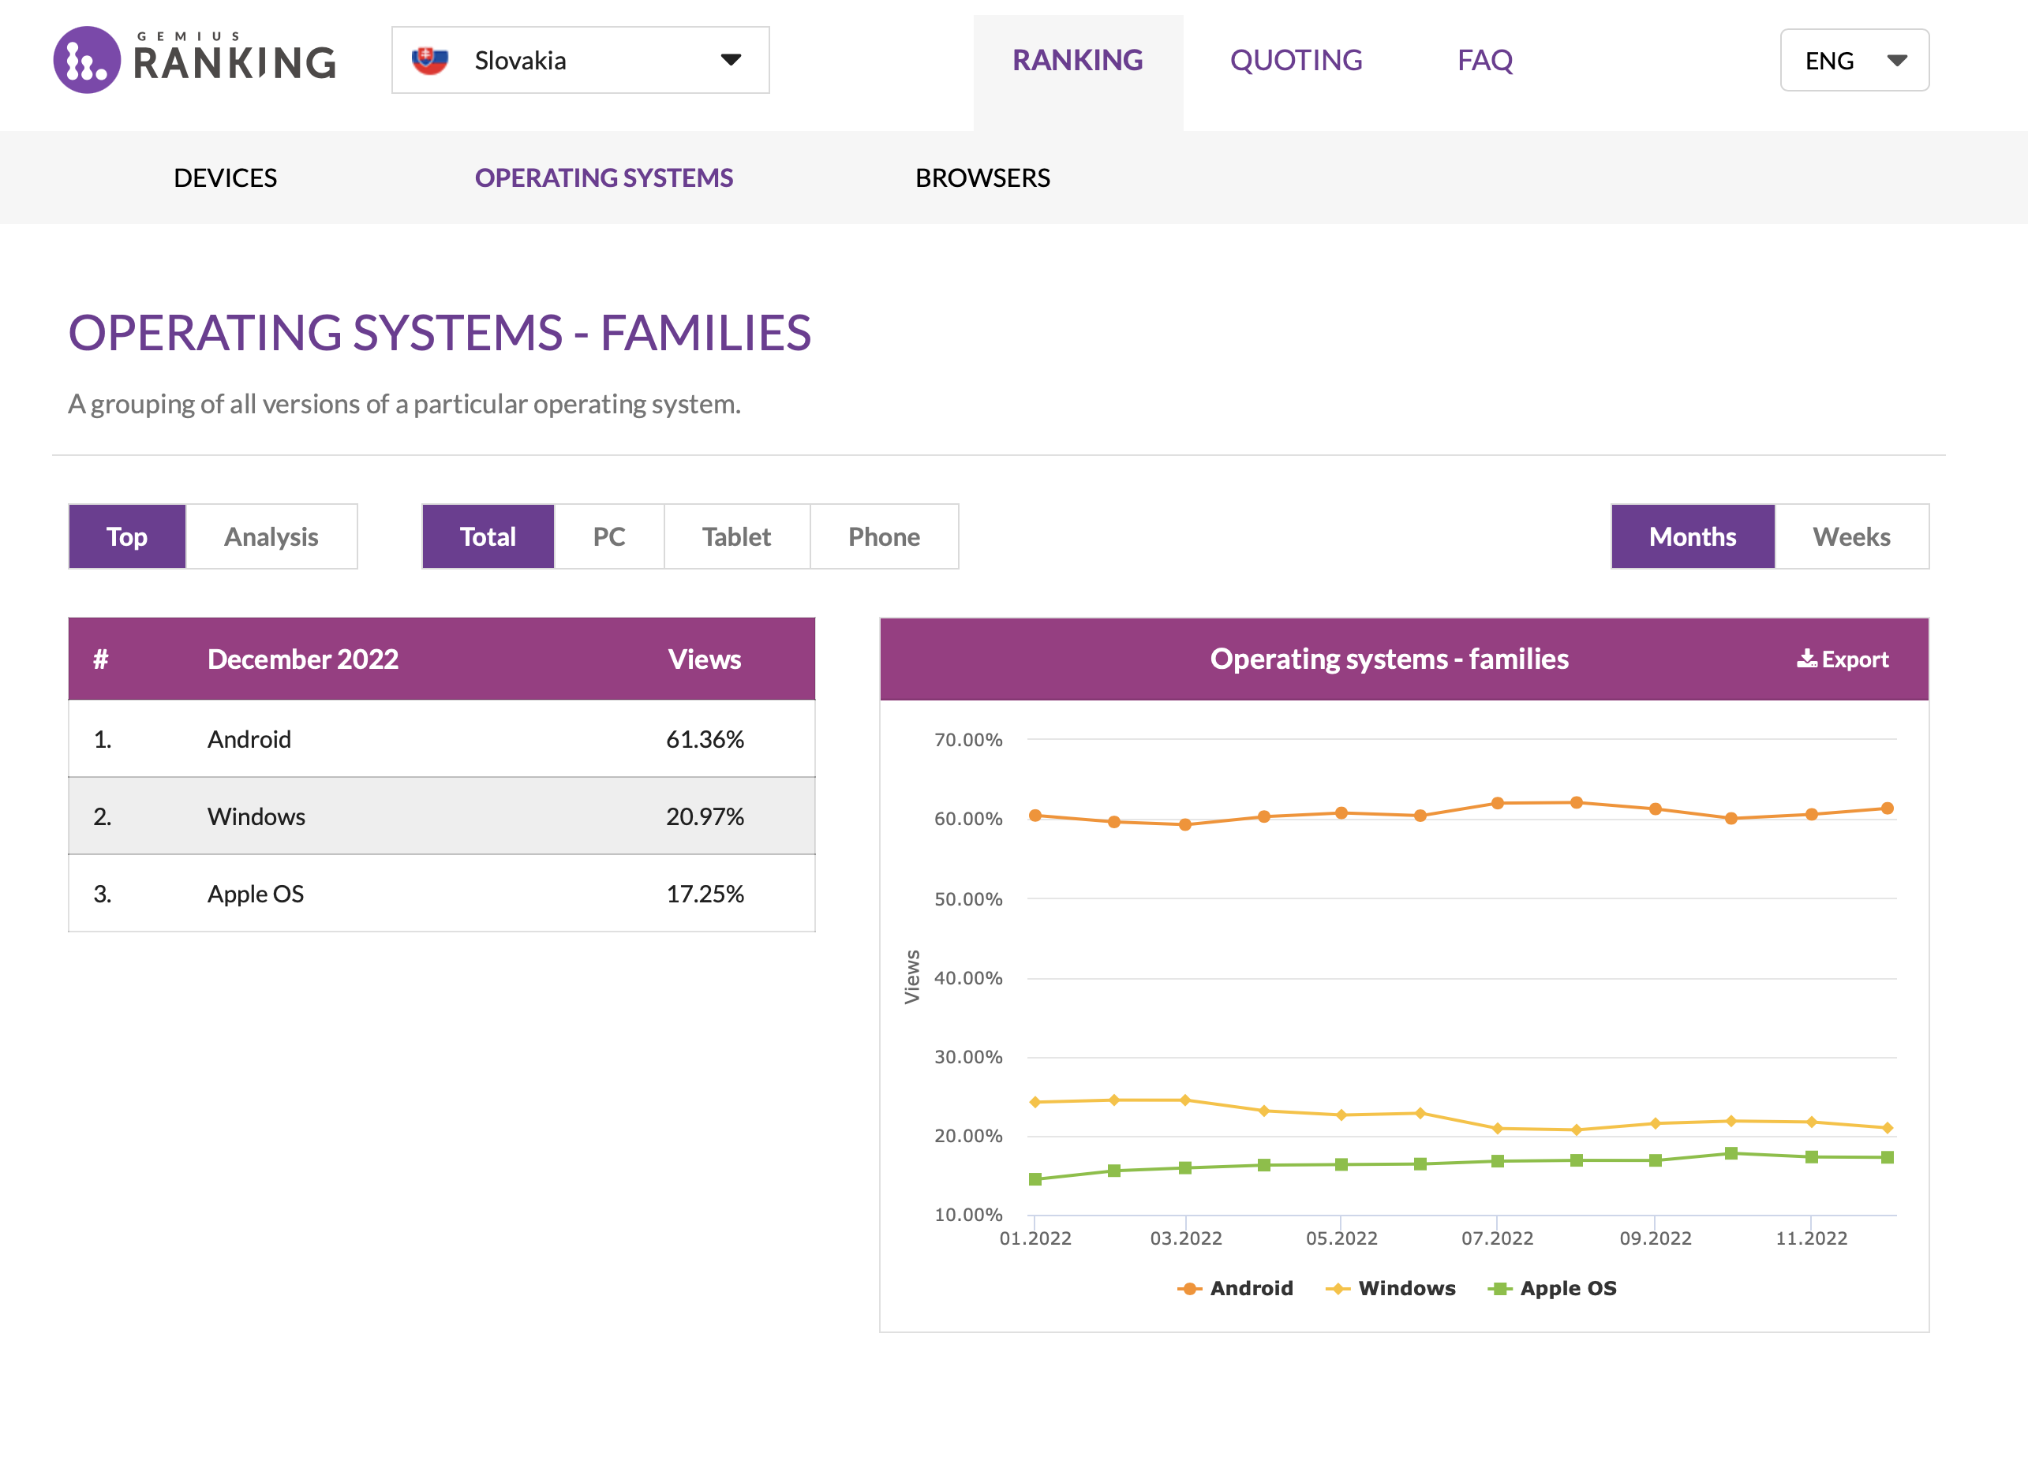Image resolution: width=2028 pixels, height=1464 pixels.
Task: Select the RANKING tab
Action: click(1077, 60)
